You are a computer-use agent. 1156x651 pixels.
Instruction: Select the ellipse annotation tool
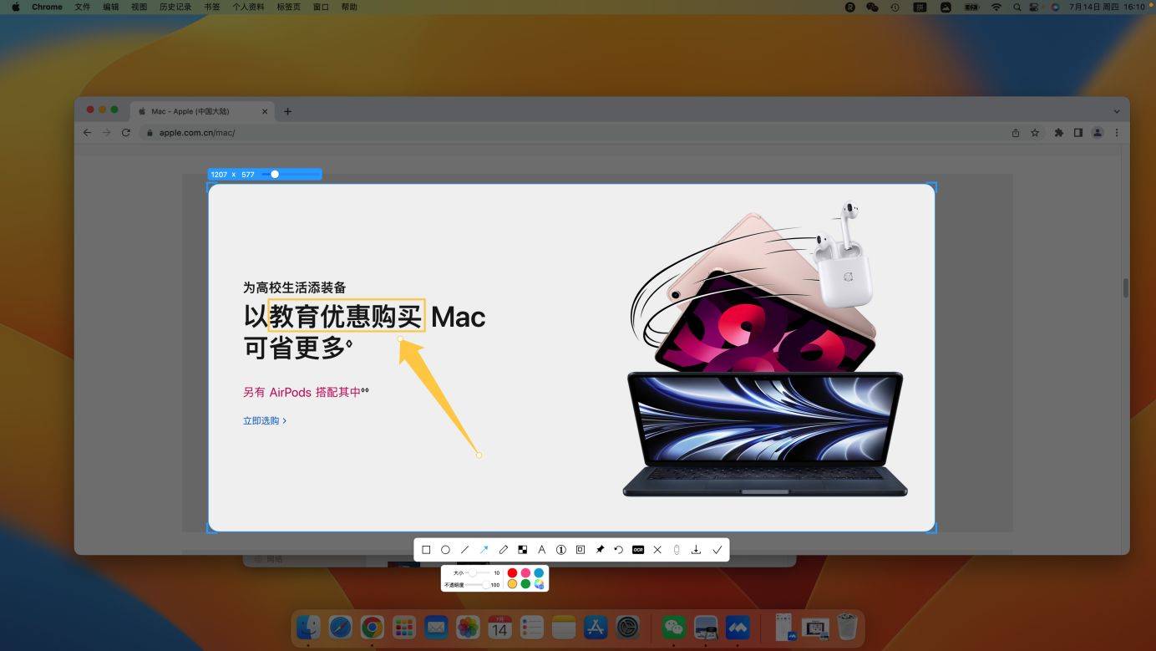(445, 550)
